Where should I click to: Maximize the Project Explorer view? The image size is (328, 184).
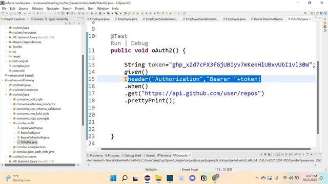coord(83,18)
